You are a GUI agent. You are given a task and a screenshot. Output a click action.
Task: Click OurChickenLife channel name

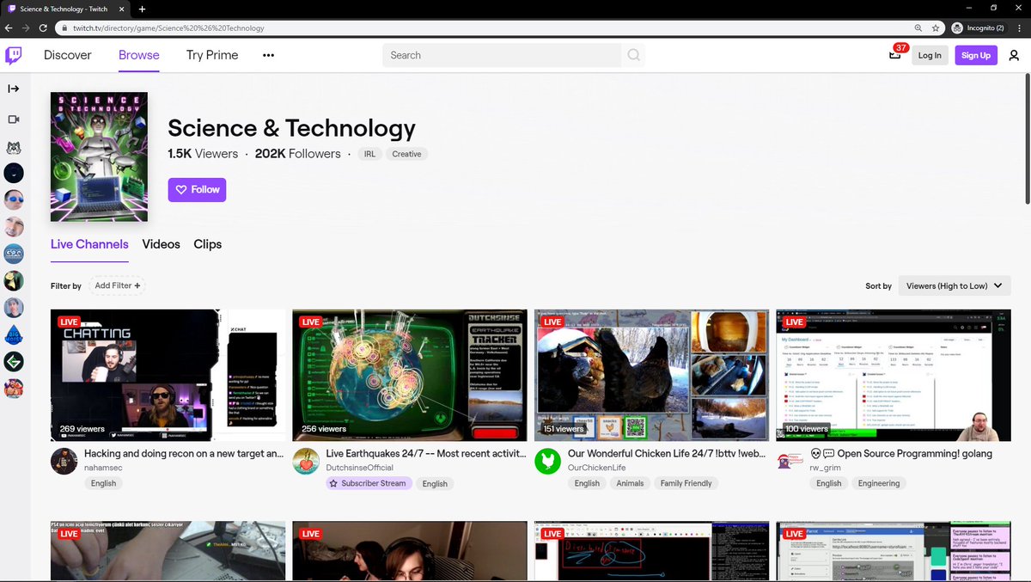pyautogui.click(x=597, y=468)
